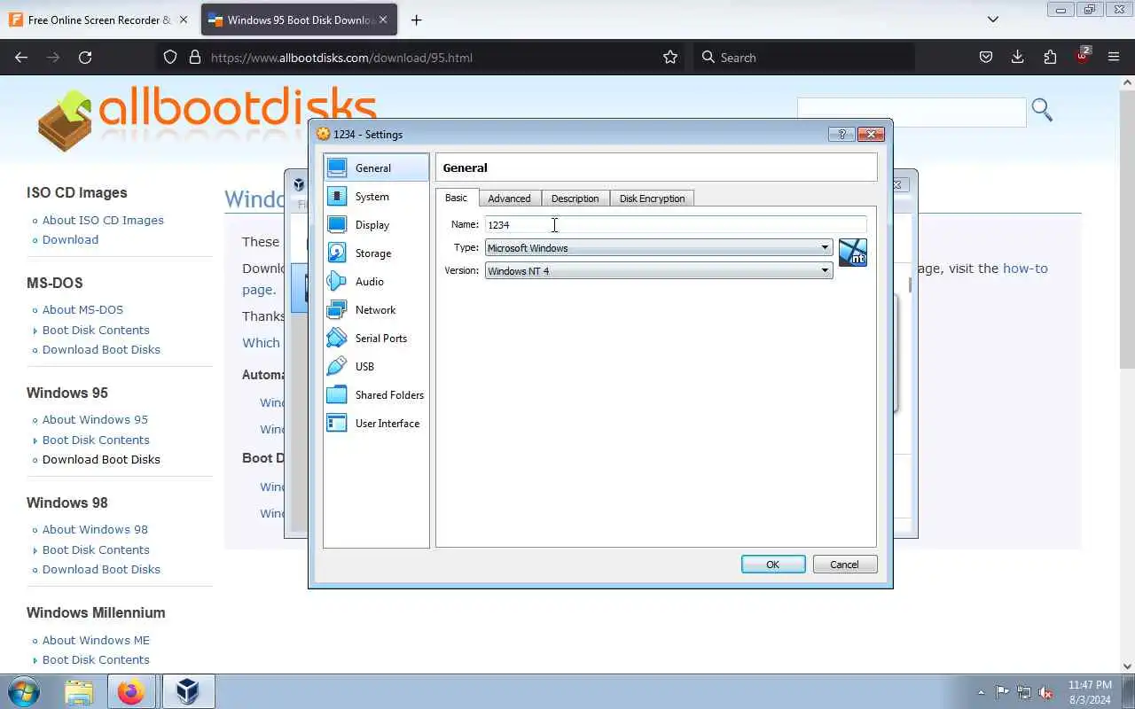
Task: Click OK in Settings dialog
Action: (x=773, y=565)
